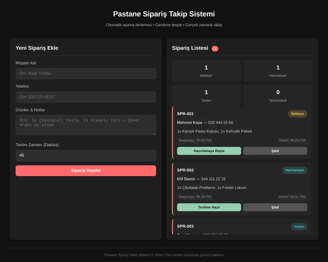Click the Hazırlanıyor status badge on SPR-002

(295, 170)
